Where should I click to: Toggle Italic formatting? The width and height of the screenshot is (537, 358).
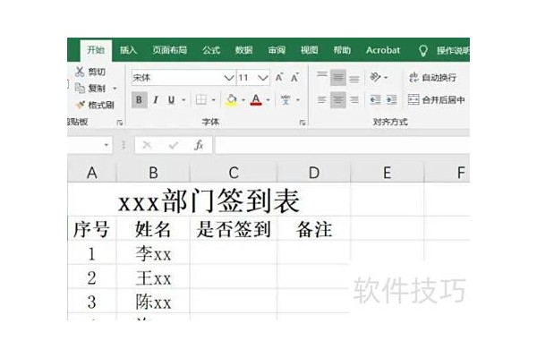(156, 99)
